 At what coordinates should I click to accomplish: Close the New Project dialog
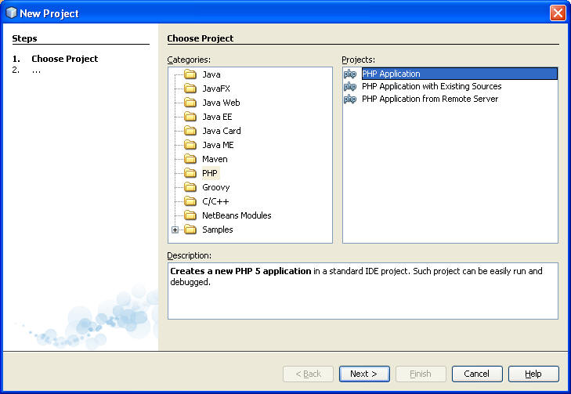pyautogui.click(x=558, y=13)
